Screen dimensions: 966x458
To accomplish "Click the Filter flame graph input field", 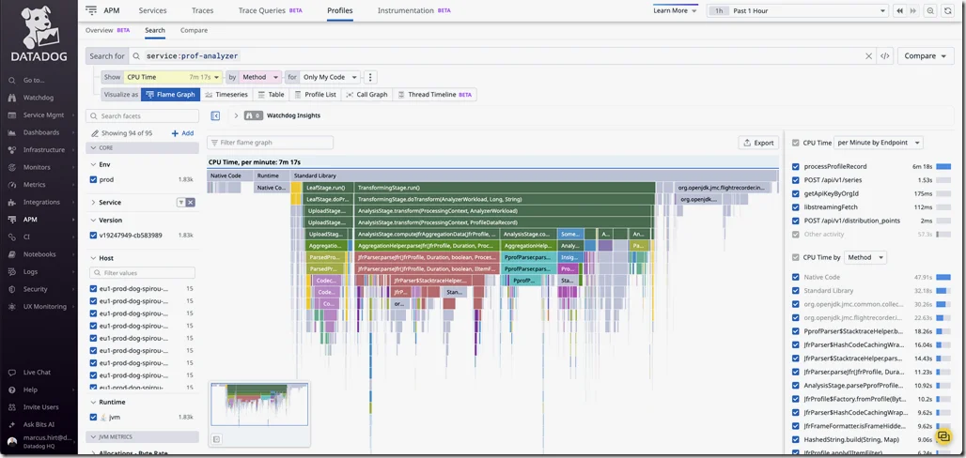I will coord(273,143).
